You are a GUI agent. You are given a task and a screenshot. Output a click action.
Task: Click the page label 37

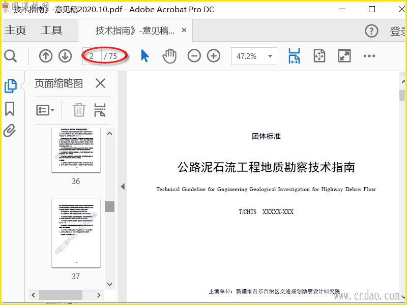click(x=76, y=276)
